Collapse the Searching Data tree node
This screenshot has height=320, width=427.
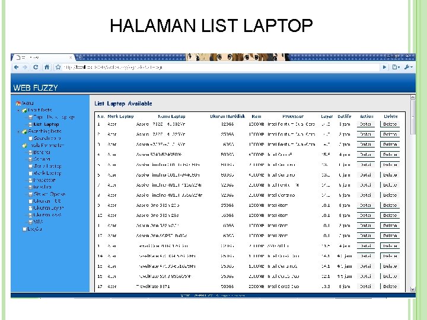tap(18, 132)
